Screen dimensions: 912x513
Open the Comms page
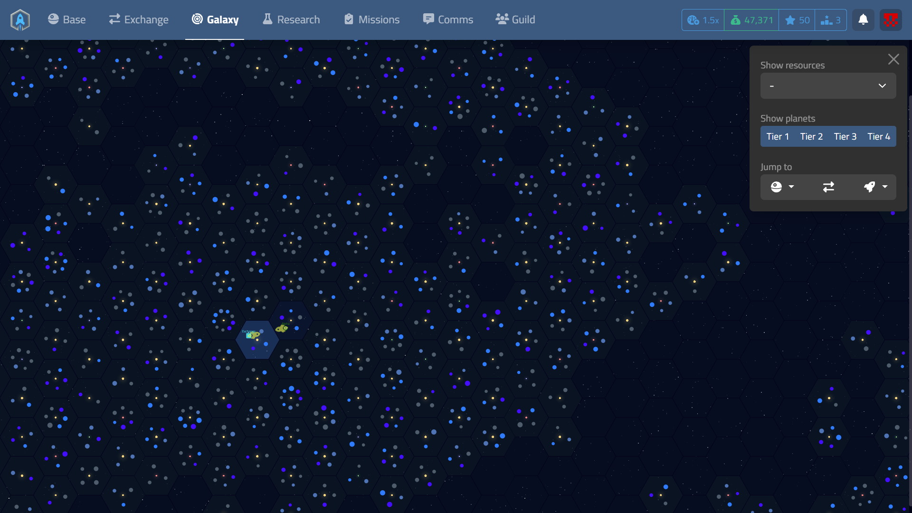pyautogui.click(x=448, y=20)
